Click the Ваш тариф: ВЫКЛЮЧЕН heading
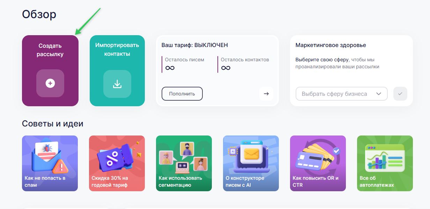 (195, 45)
